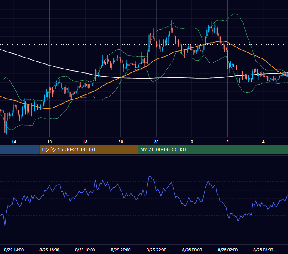Viewport: 288px width, 254px height.
Task: Click the 18 hour axis label
Action: pyautogui.click(x=85, y=142)
